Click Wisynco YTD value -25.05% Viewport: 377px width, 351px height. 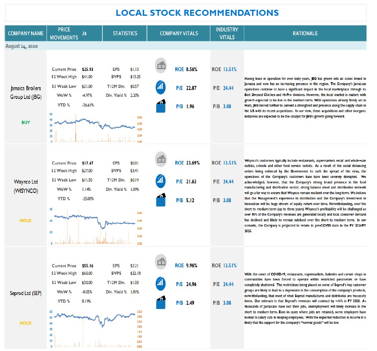(x=88, y=199)
